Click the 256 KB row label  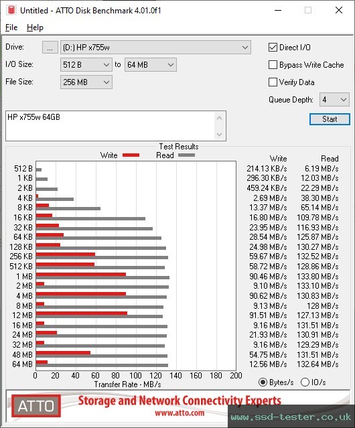pos(21,257)
